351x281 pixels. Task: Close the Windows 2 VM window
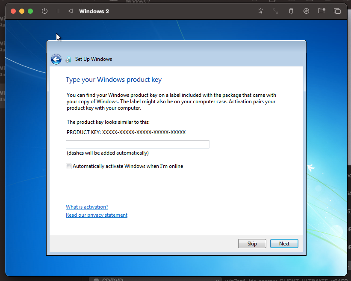[x=13, y=11]
